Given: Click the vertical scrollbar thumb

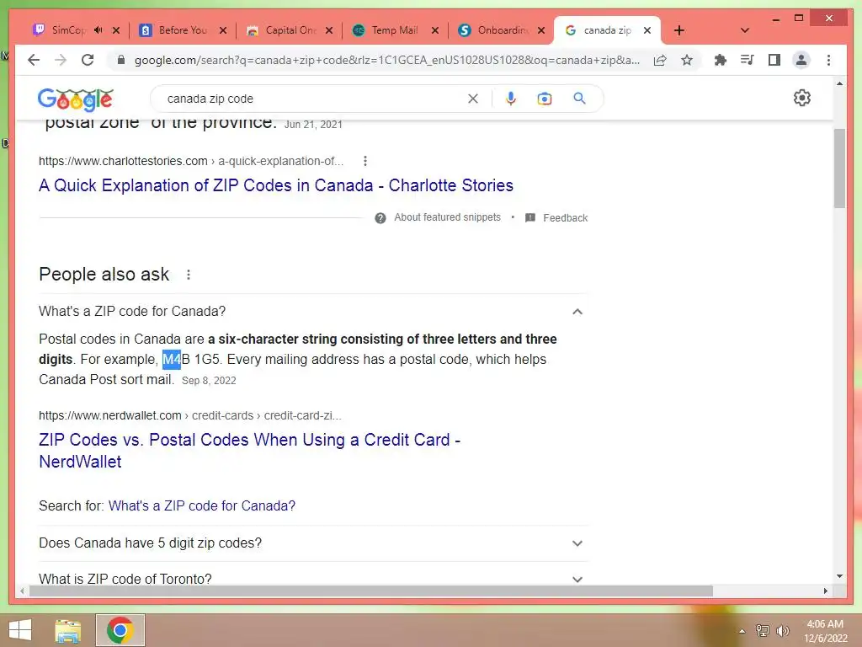Looking at the screenshot, I should (839, 168).
